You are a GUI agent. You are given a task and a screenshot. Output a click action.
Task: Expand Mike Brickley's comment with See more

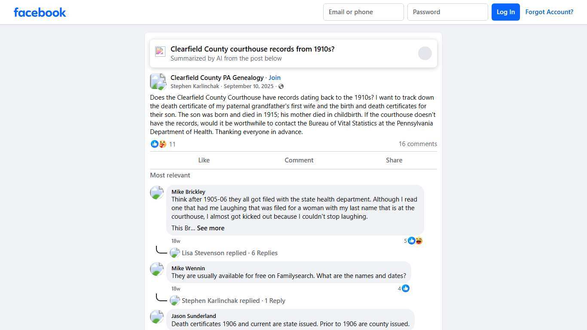(x=211, y=228)
